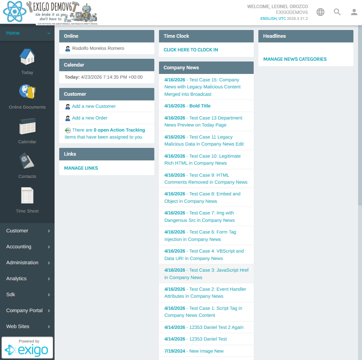Expand the Sdk sidebar menu
This screenshot has width=362, height=360.
[27, 295]
